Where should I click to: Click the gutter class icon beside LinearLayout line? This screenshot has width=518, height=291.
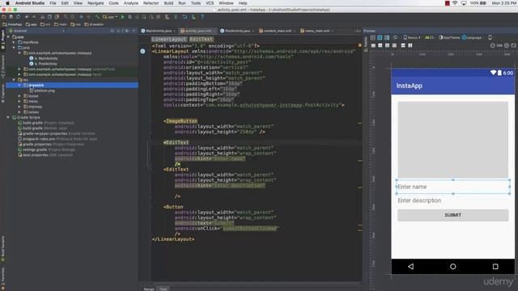coord(142,51)
